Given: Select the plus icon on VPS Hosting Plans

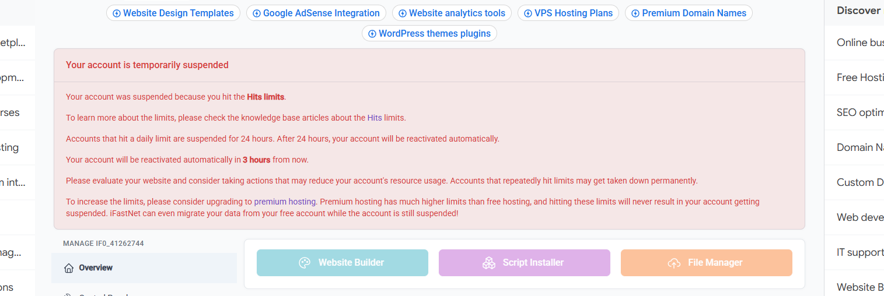Looking at the screenshot, I should click(528, 13).
